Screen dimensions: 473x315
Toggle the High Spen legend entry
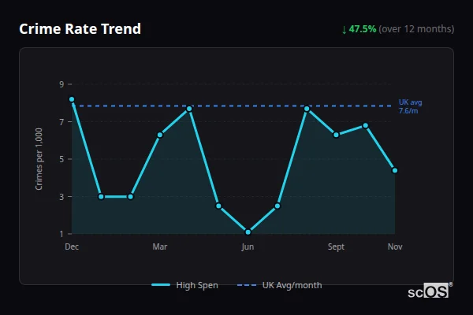click(185, 285)
